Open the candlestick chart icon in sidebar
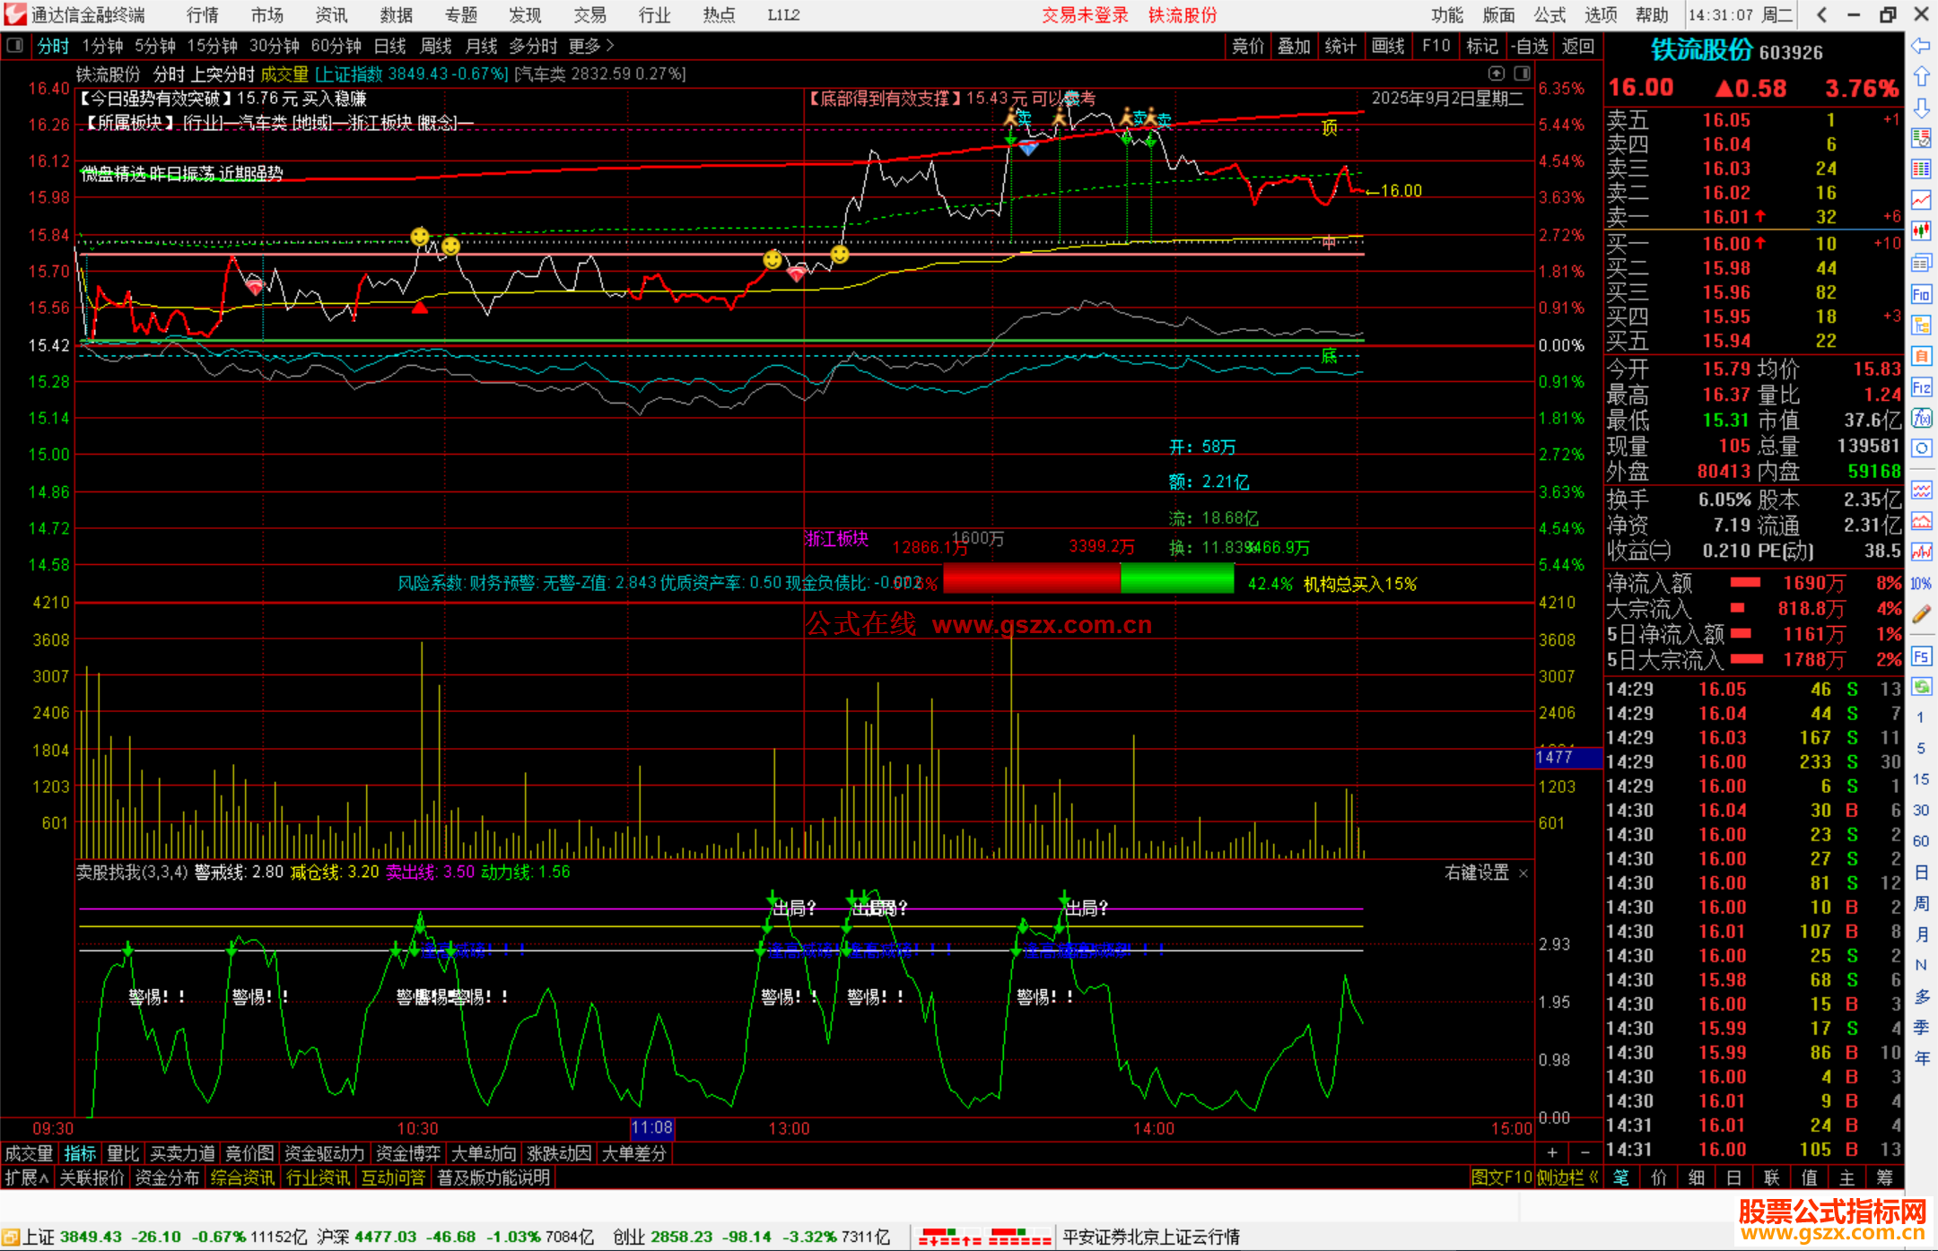1938x1251 pixels. click(x=1921, y=231)
